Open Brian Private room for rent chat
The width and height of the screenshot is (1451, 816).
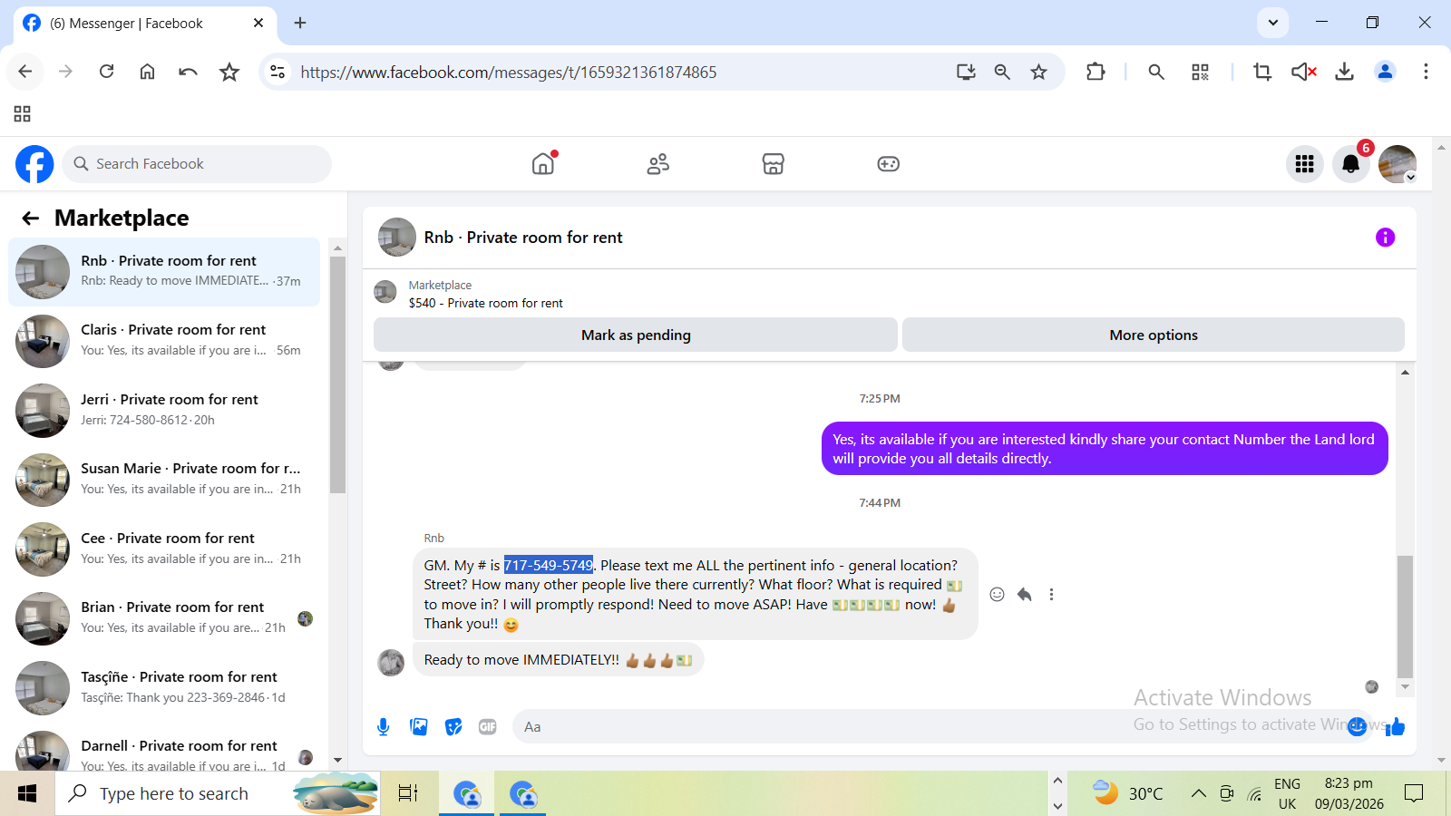pos(164,618)
